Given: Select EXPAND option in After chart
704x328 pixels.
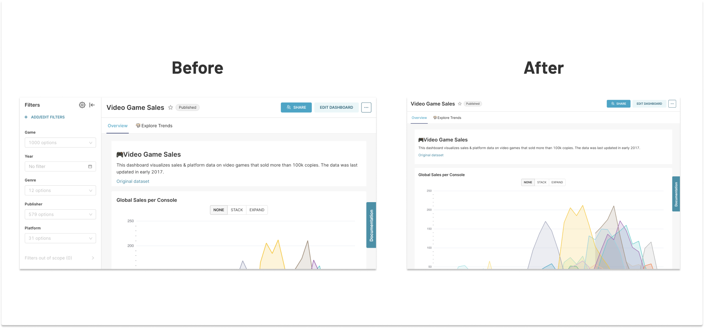Looking at the screenshot, I should click(557, 182).
